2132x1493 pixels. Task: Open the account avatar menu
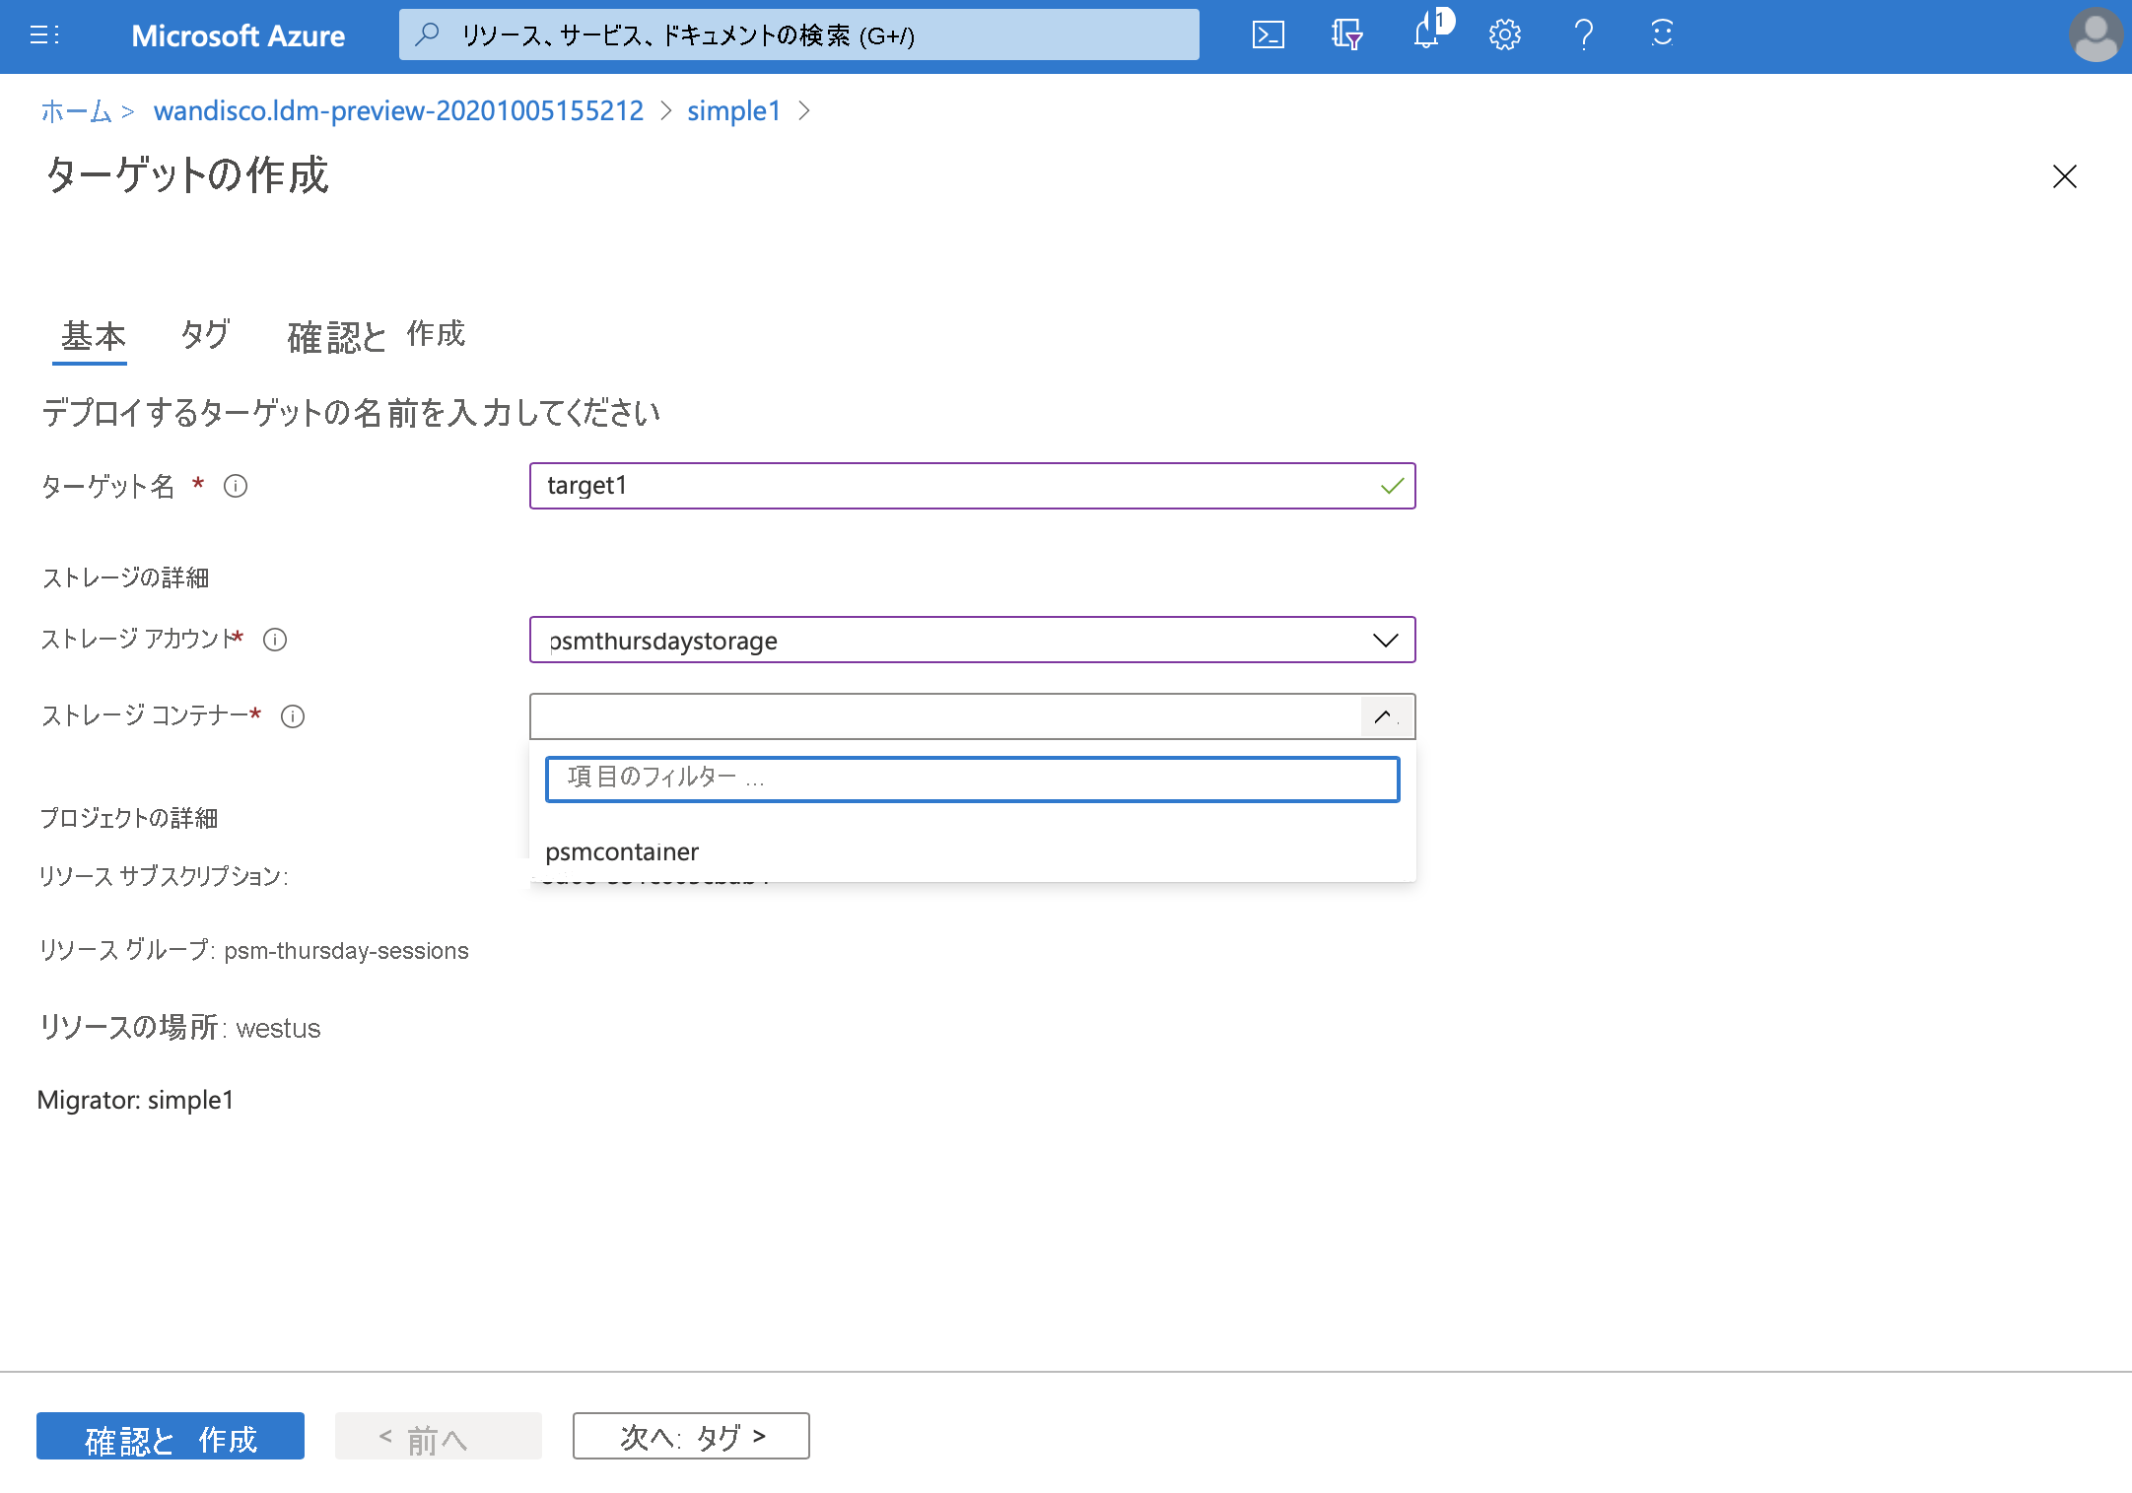pos(2096,35)
